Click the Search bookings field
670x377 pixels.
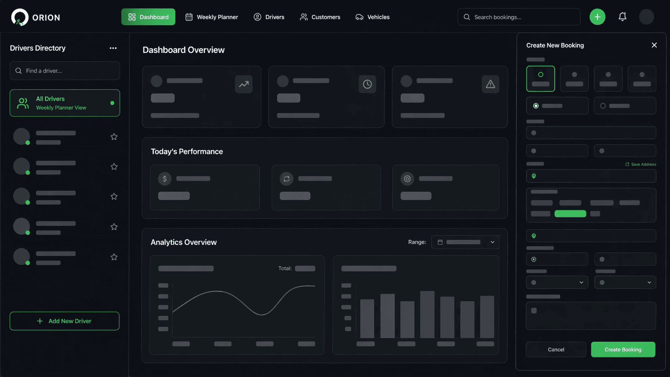pyautogui.click(x=519, y=17)
